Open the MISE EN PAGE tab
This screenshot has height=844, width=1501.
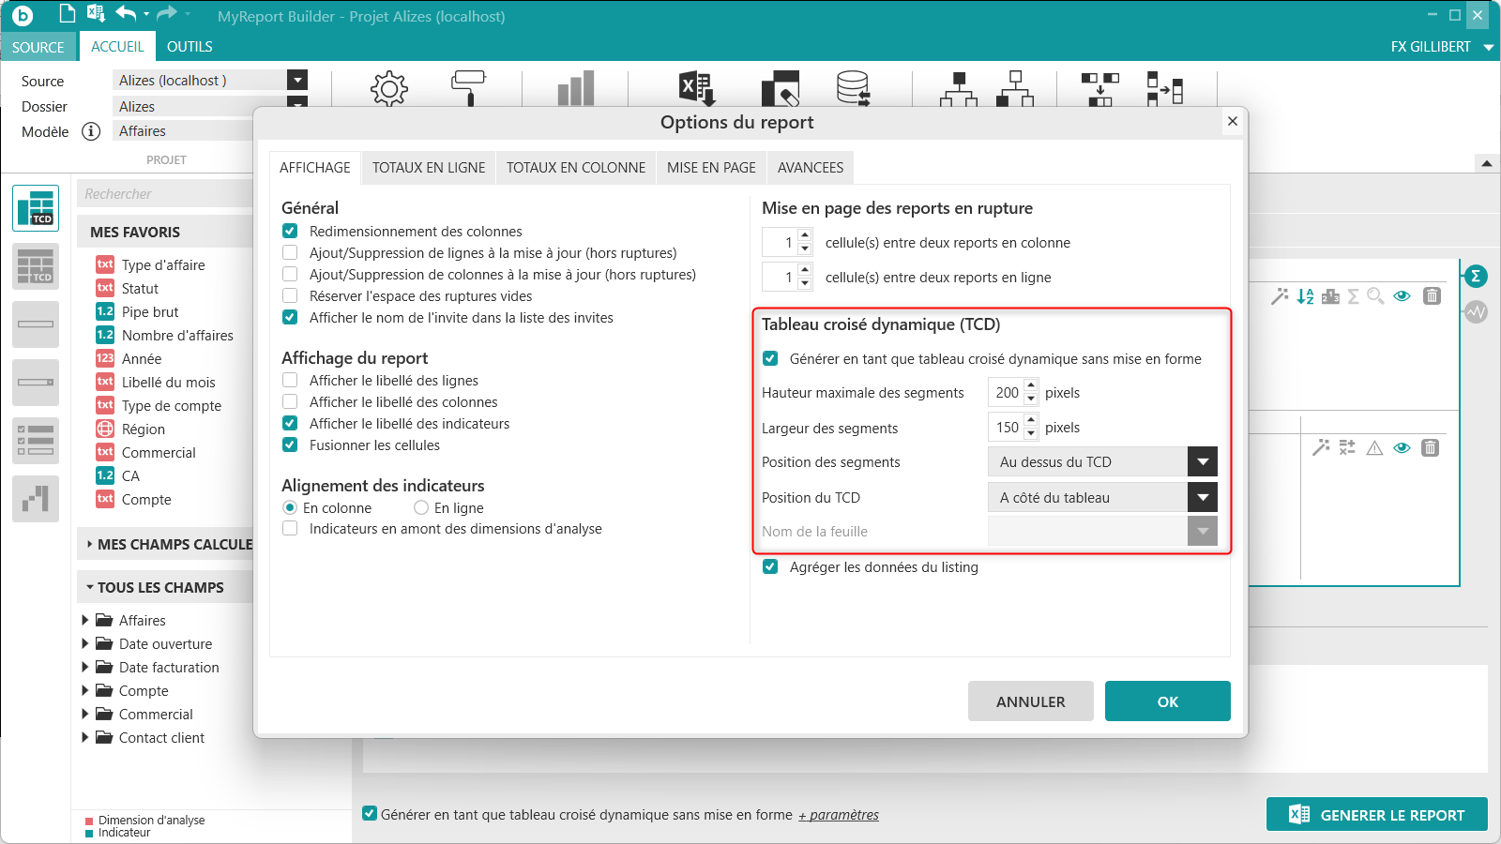(x=711, y=168)
